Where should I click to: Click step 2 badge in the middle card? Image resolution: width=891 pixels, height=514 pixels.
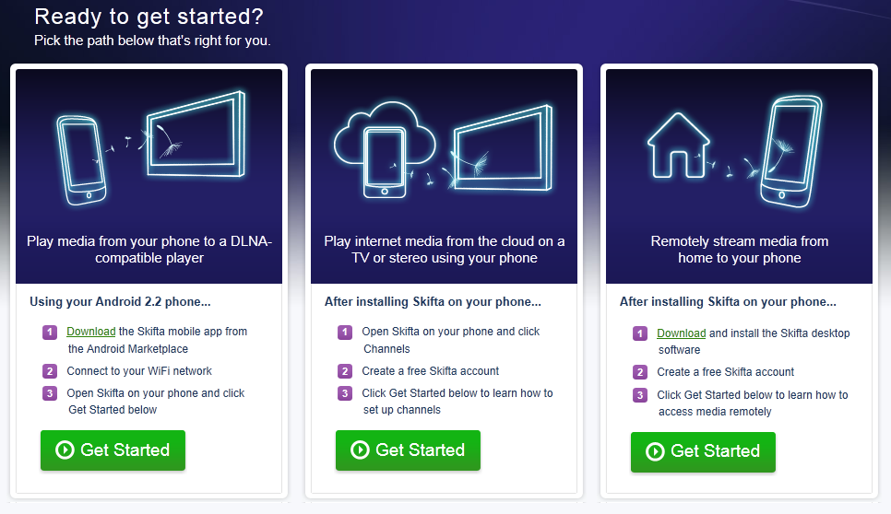(x=345, y=371)
